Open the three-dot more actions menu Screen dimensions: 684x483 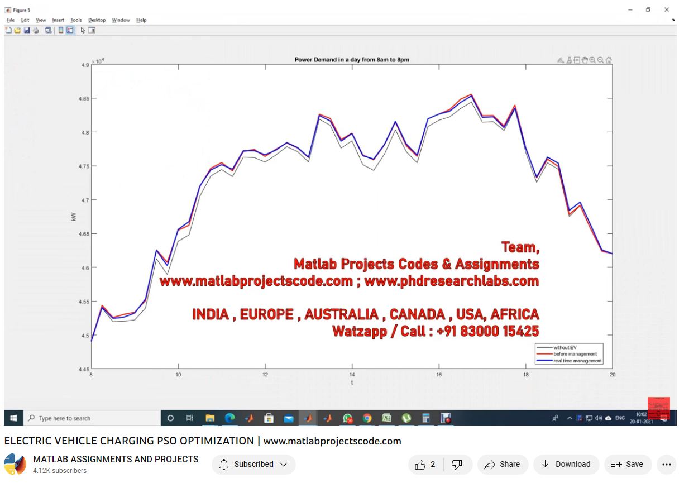(x=666, y=464)
